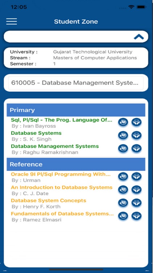Click search icon for S. K. Singh book
153x273 pixels.
click(123, 135)
